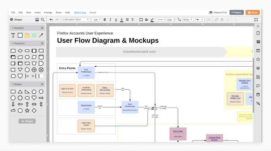Viewport: 271px width, 151px height.
Task: Select the pentagon shape
Action: pyautogui.click(x=34, y=92)
